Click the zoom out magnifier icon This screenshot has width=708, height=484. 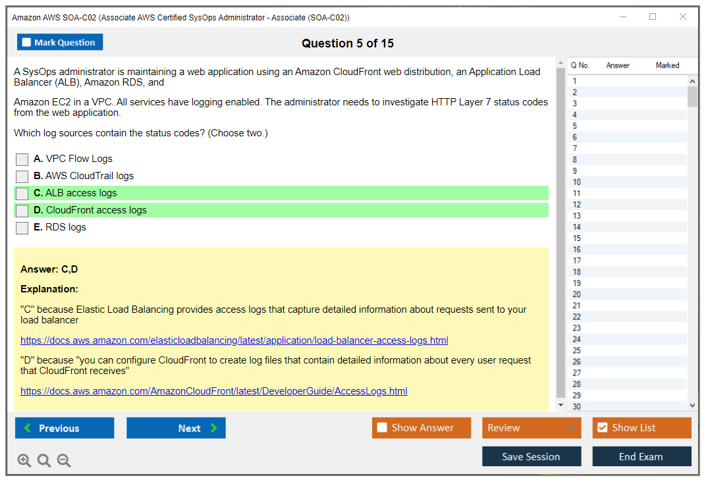coord(64,460)
